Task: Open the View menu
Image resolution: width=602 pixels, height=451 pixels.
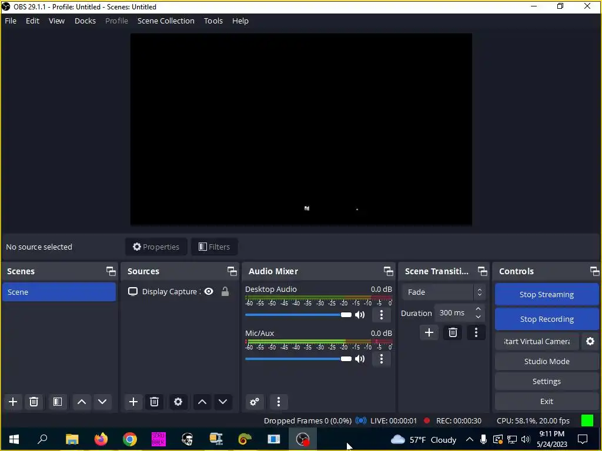Action: [x=56, y=21]
